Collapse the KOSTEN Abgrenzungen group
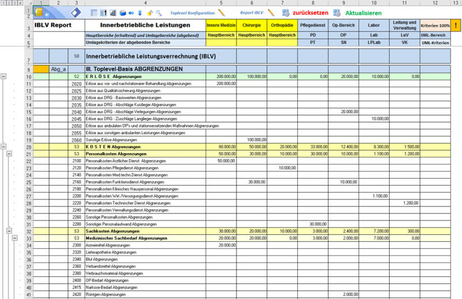Screen dimensions: 462x299 (x=3, y=146)
